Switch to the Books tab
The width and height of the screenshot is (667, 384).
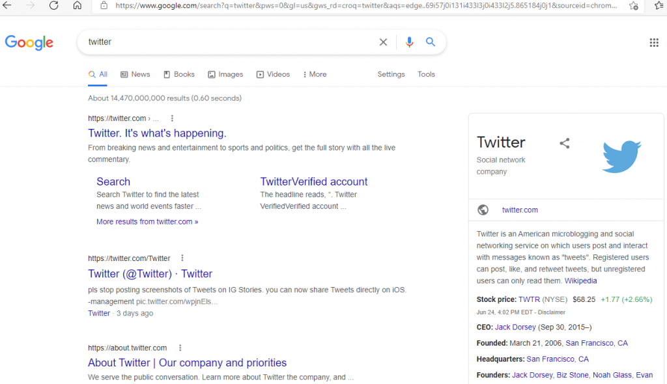[x=179, y=74]
